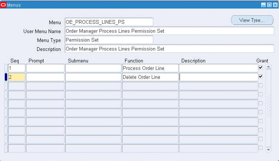This screenshot has height=161, width=279.
Task: Select the Seq field with value 1
Action: pos(17,68)
